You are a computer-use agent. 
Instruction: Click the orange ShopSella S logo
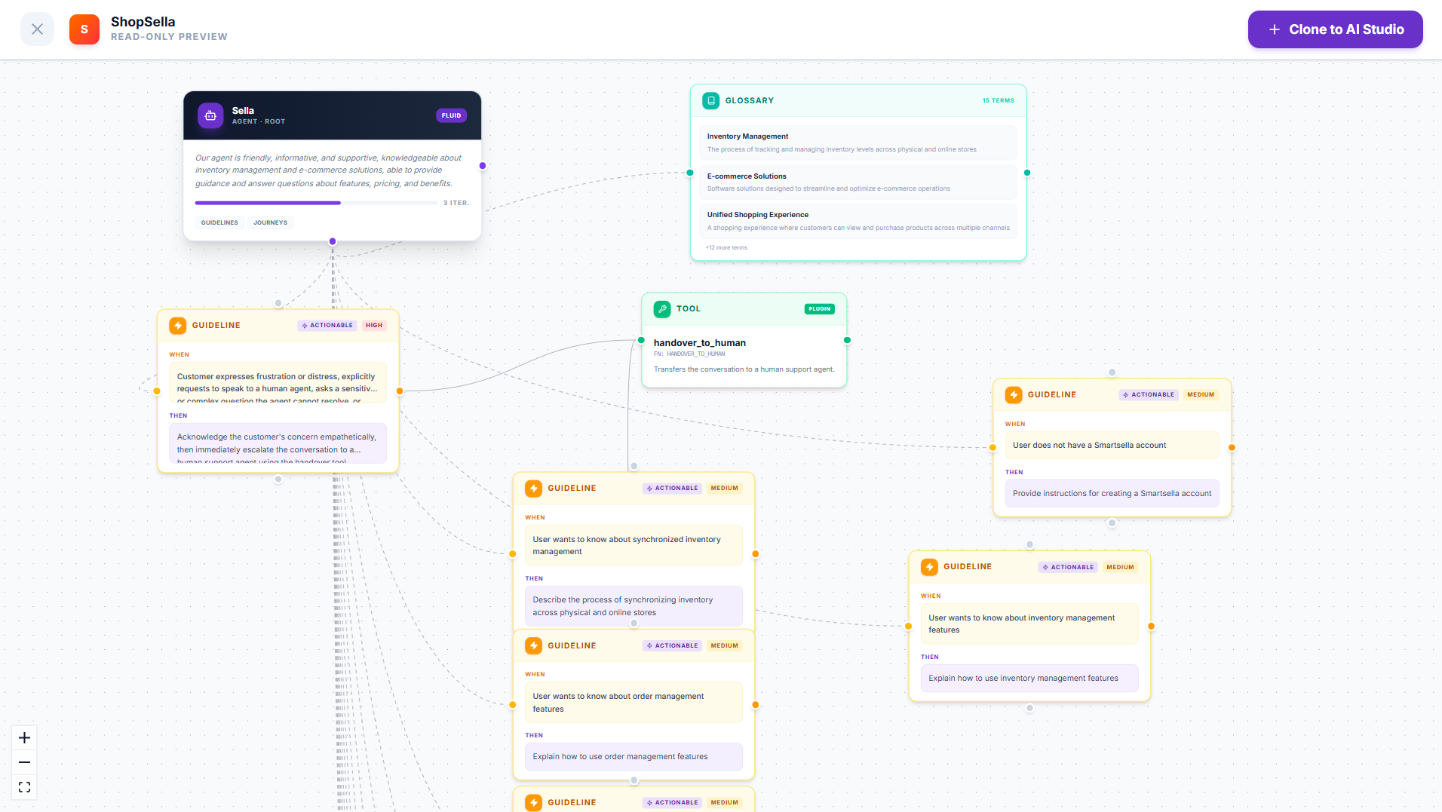tap(84, 29)
